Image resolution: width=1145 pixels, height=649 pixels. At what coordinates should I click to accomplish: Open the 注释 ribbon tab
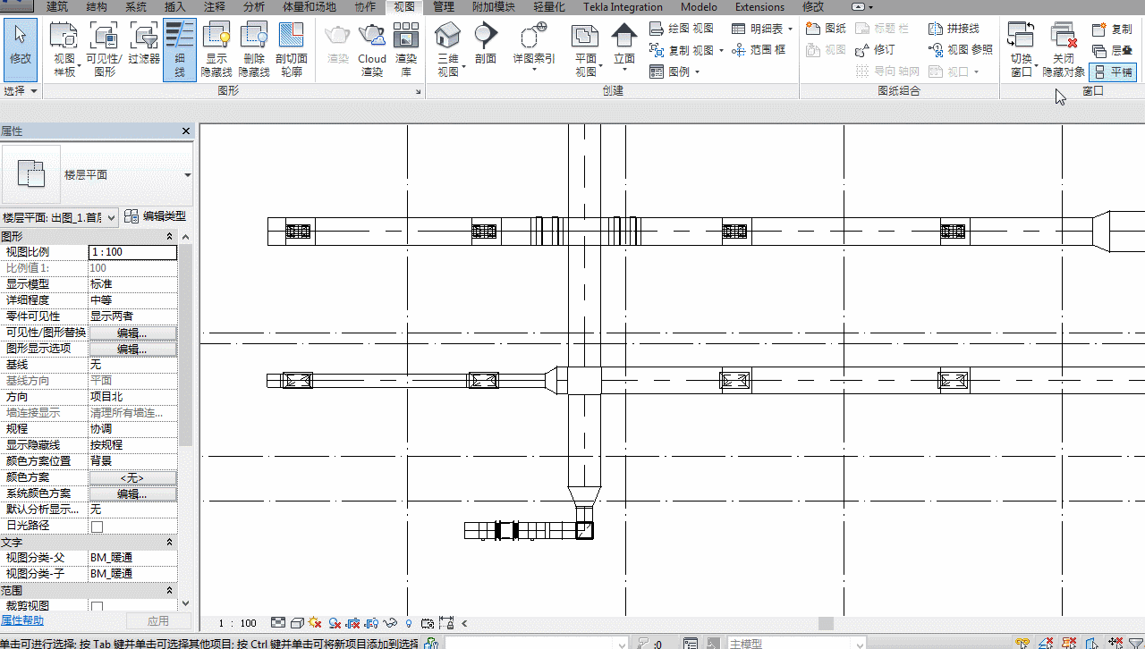point(215,7)
